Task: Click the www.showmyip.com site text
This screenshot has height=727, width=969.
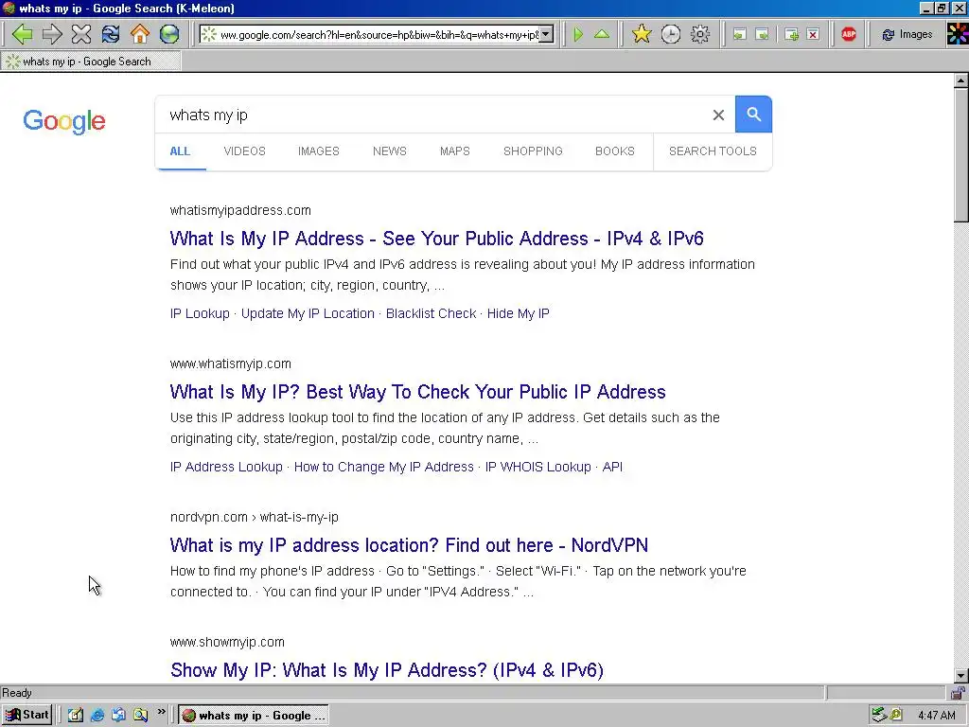Action: click(227, 642)
